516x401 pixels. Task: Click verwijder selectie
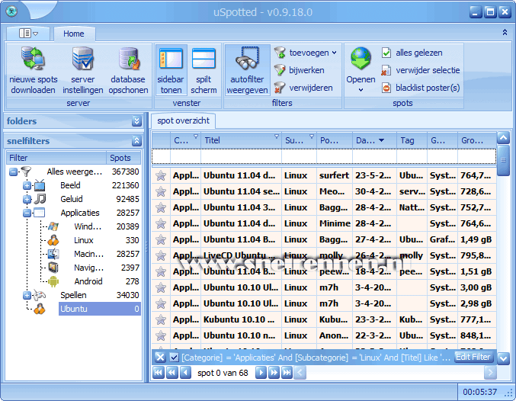pyautogui.click(x=421, y=70)
